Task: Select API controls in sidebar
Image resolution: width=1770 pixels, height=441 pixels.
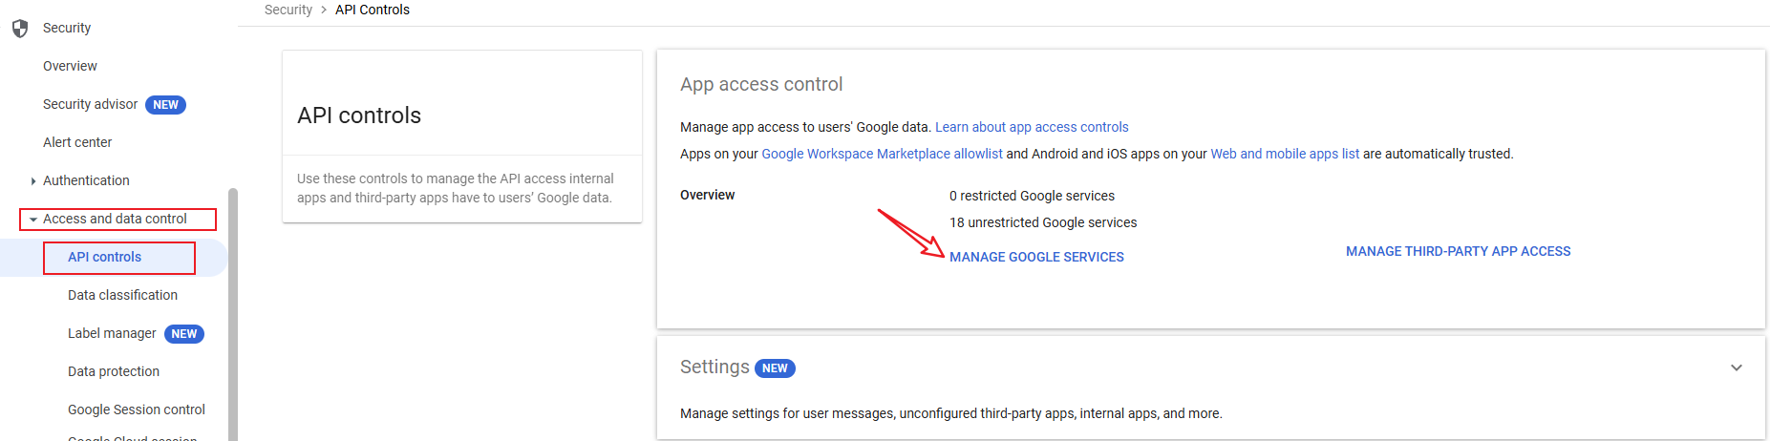Action: [104, 257]
